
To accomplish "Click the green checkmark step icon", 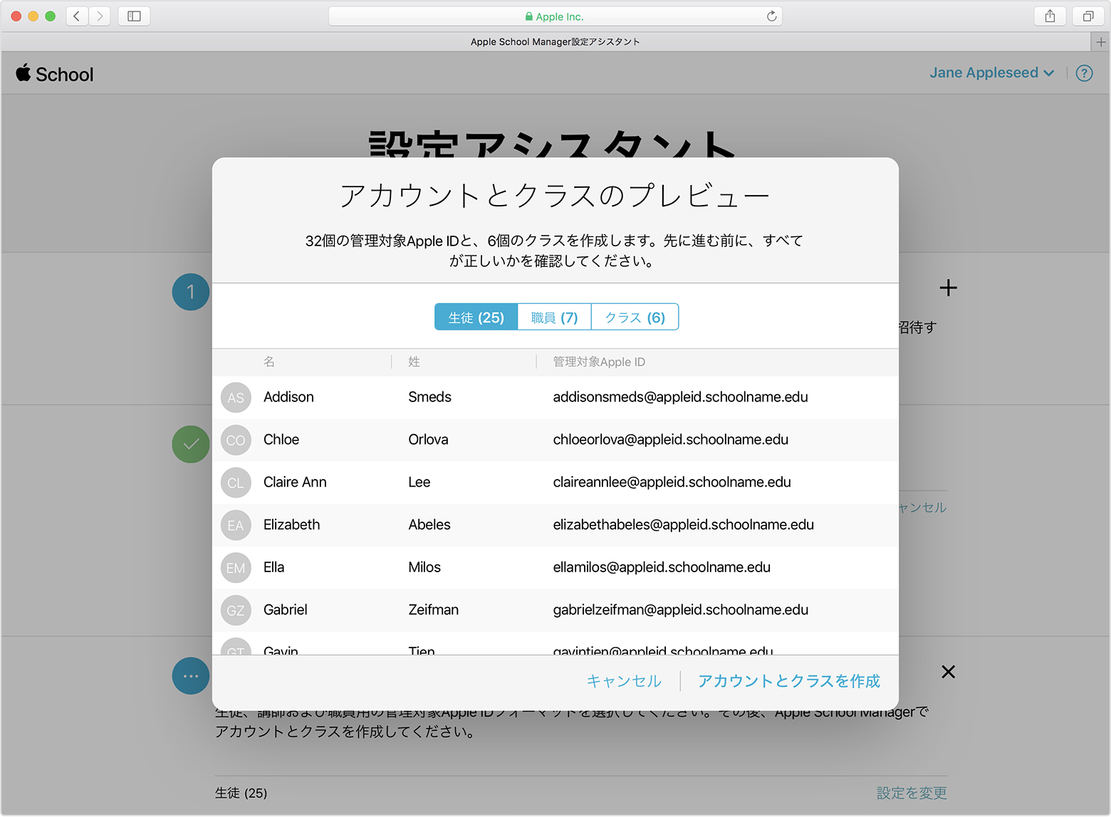I will click(191, 444).
